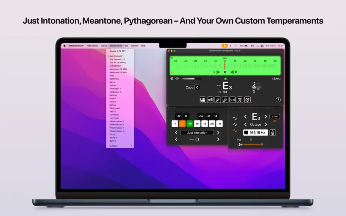This screenshot has height=216, width=346.
Task: Choose Vallotti temperament
Action: click(x=120, y=111)
